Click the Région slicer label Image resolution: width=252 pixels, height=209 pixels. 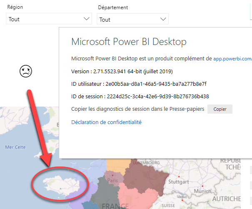[15, 7]
